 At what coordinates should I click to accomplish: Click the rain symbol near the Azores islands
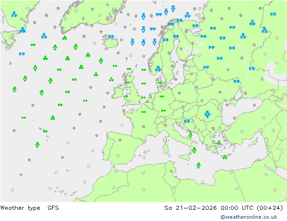[x=45, y=131]
